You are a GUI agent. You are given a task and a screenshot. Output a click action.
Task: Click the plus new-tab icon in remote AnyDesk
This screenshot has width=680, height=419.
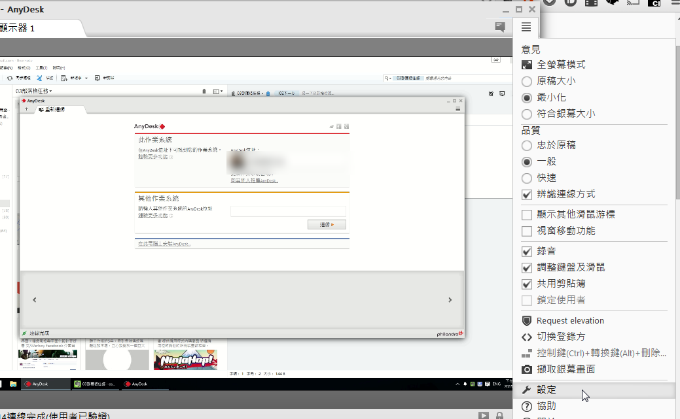26,109
